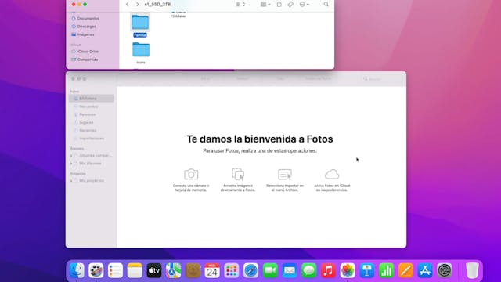Click the Finder tag icon
Screen dimensions: 501x282
coord(290,5)
